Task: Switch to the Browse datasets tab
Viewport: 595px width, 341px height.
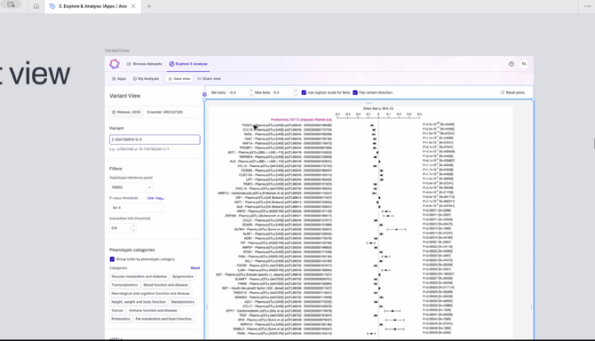Action: pyautogui.click(x=144, y=64)
